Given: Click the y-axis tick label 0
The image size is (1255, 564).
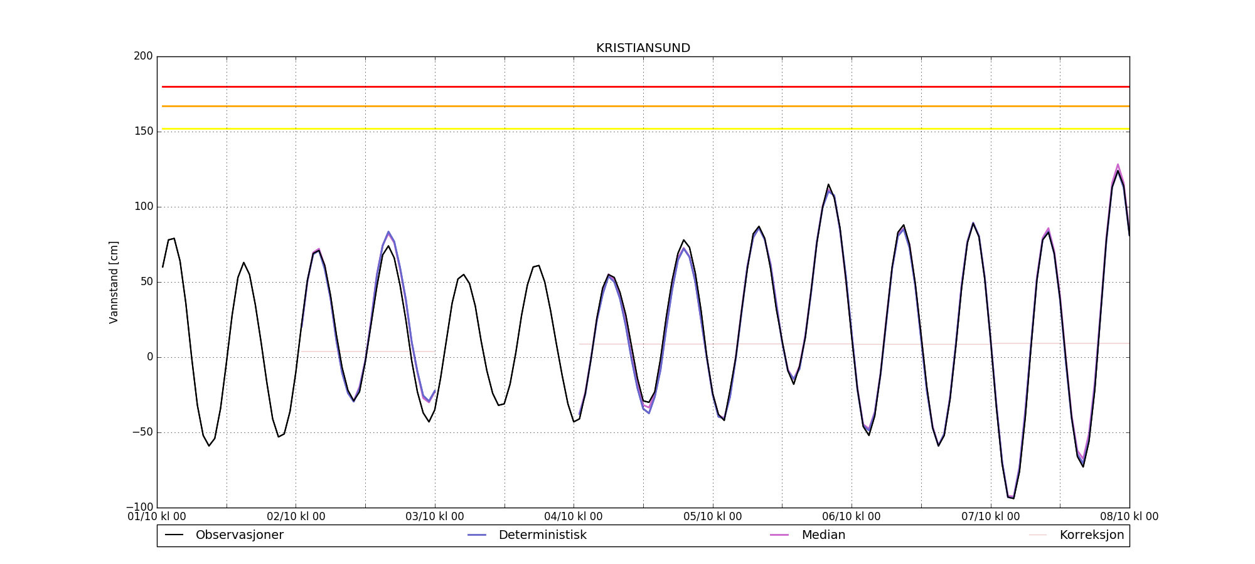Looking at the screenshot, I should (x=150, y=357).
